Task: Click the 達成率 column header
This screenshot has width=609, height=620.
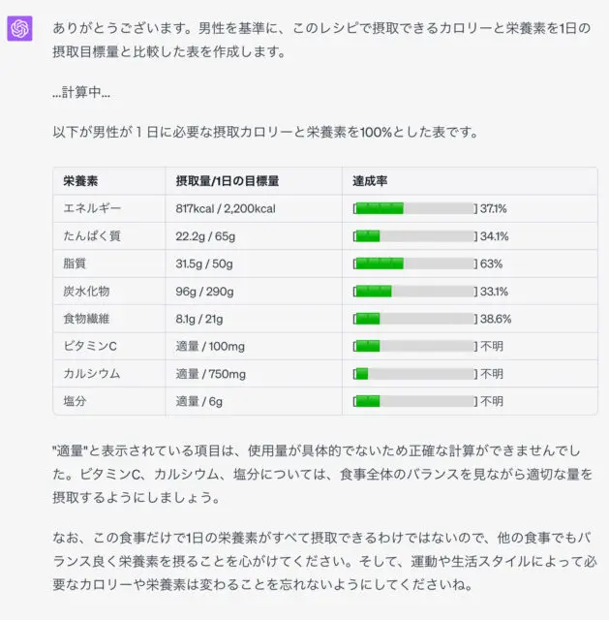Action: [370, 181]
